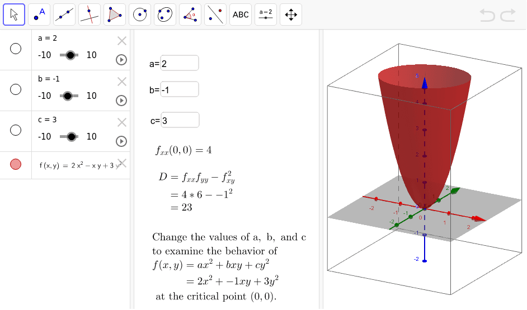This screenshot has height=310, width=527.
Task: Delete the b = -1 slider row
Action: click(x=121, y=82)
